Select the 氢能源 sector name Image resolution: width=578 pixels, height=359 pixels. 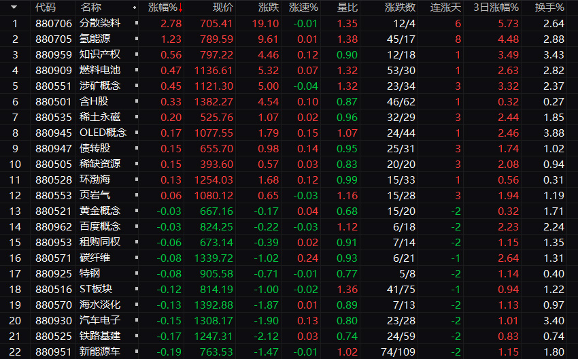(95, 39)
